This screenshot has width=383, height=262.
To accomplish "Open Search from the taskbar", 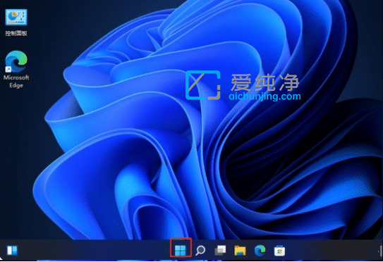I will point(200,250).
